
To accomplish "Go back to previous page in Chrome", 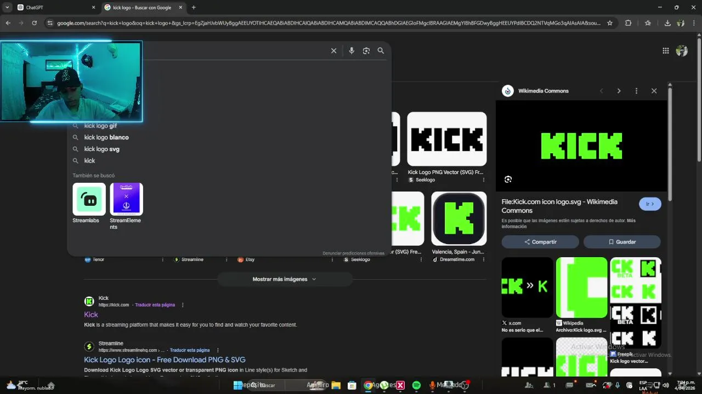I will pyautogui.click(x=8, y=23).
